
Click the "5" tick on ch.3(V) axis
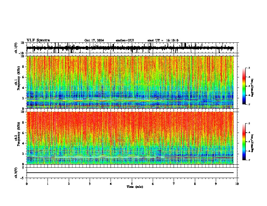click(24, 168)
